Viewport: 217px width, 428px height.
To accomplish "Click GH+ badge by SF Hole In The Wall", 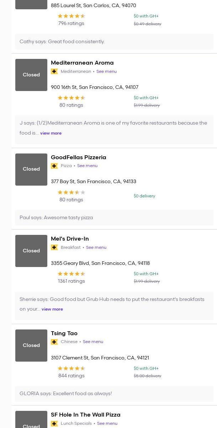I will (x=54, y=423).
